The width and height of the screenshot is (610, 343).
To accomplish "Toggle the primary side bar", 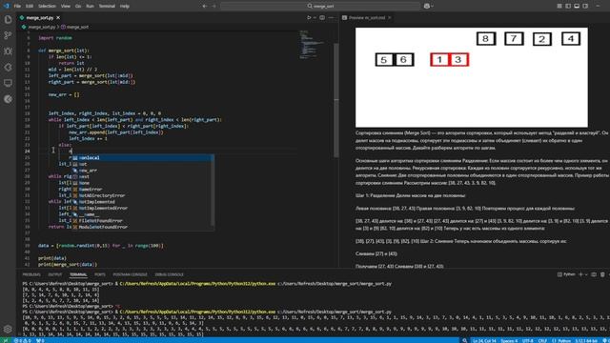I will pos(568,6).
